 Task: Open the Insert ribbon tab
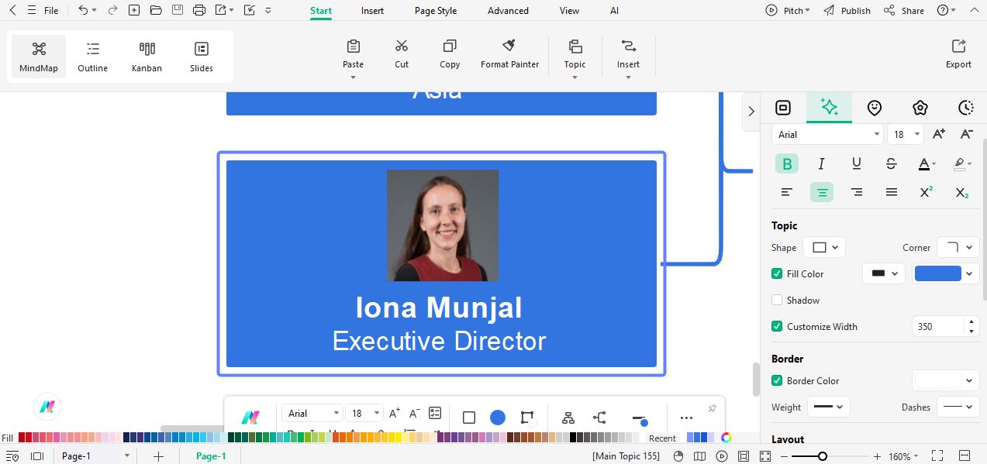[x=372, y=11]
